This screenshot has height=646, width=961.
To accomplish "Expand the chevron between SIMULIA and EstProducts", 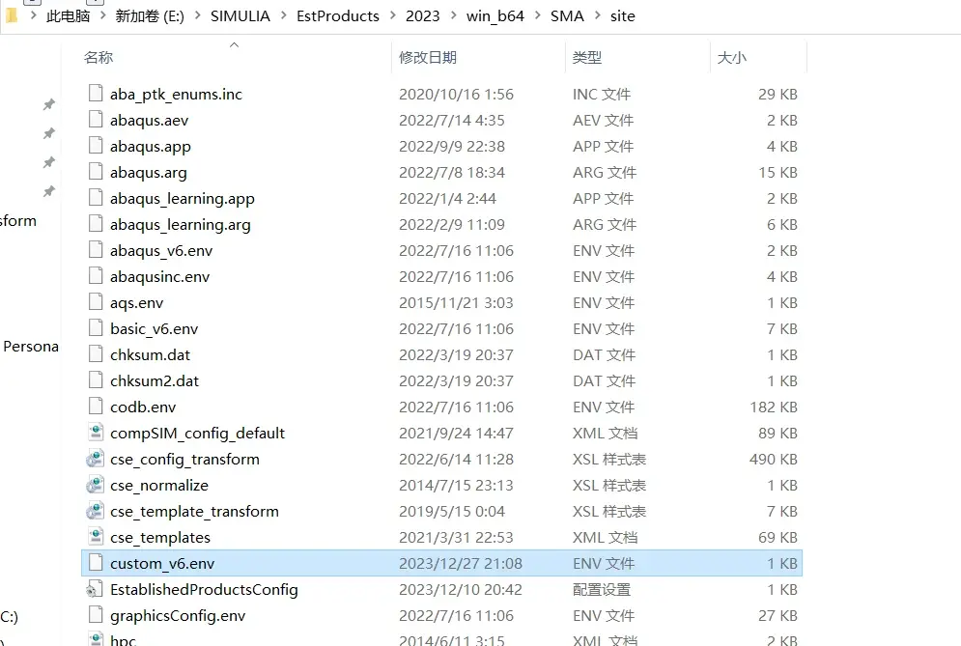I will pos(284,16).
